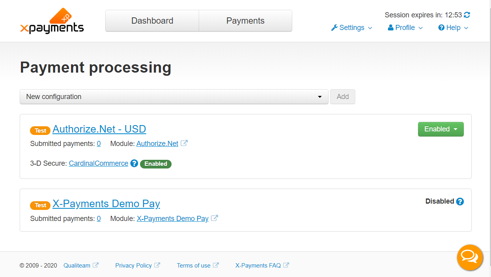The width and height of the screenshot is (491, 277).
Task: Open the Privacy Policy footer link
Action: [x=133, y=266]
